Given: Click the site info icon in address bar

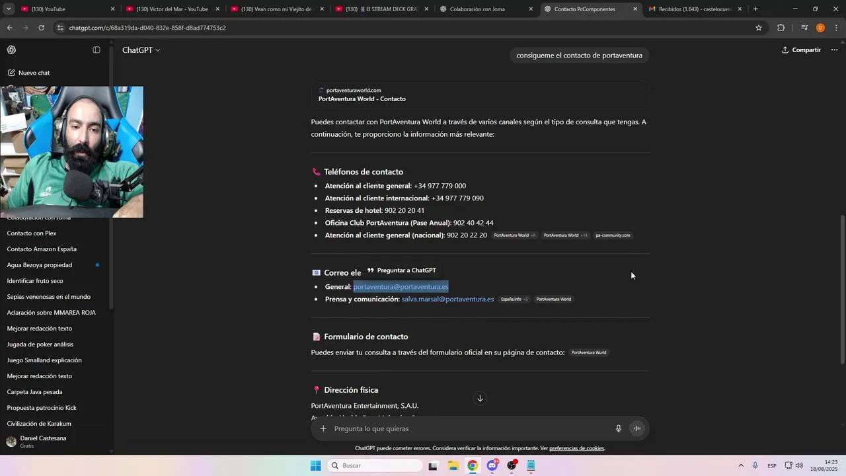Looking at the screenshot, I should point(61,28).
